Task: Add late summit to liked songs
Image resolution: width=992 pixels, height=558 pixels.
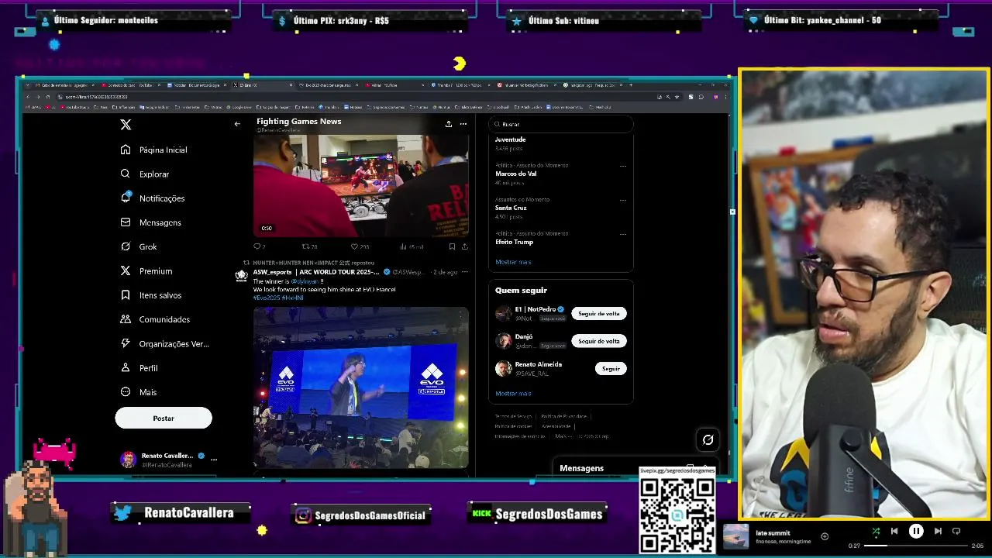Action: [825, 536]
